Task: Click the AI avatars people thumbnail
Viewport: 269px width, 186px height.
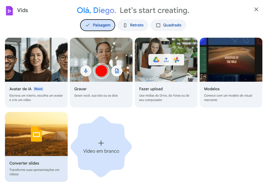Action: point(36,60)
